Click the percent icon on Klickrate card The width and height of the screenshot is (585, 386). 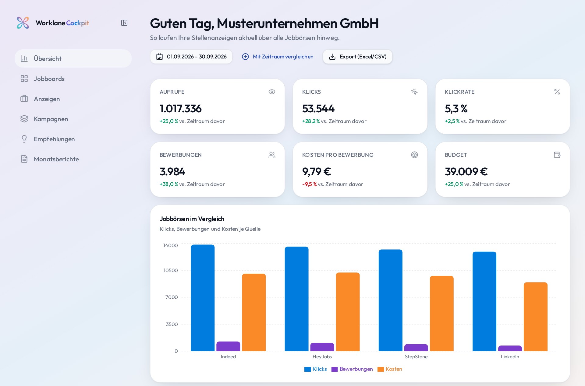coord(557,92)
